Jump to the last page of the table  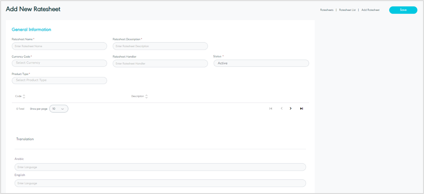click(302, 109)
